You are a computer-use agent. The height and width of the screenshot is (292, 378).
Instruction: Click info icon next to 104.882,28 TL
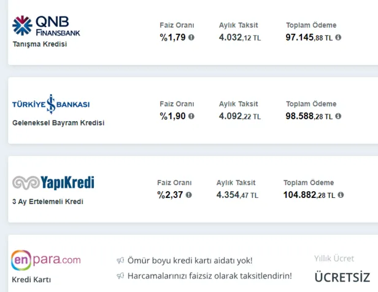(341, 194)
